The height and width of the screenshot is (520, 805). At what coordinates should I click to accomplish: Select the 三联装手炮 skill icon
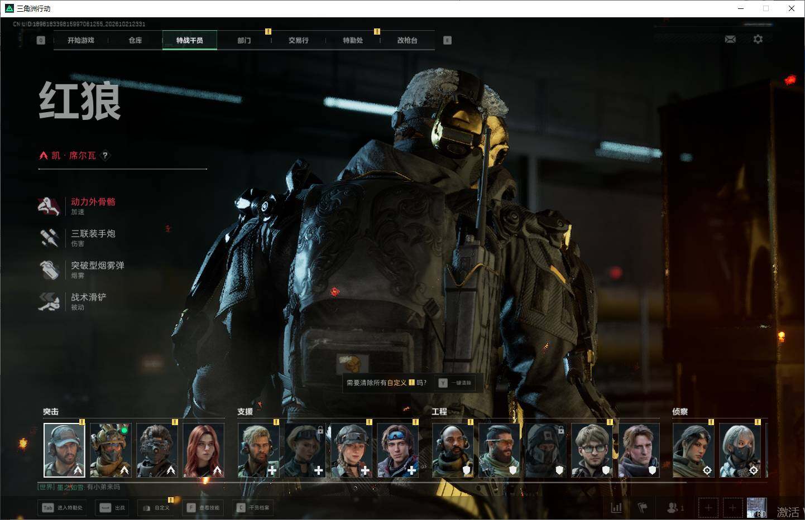click(x=49, y=238)
